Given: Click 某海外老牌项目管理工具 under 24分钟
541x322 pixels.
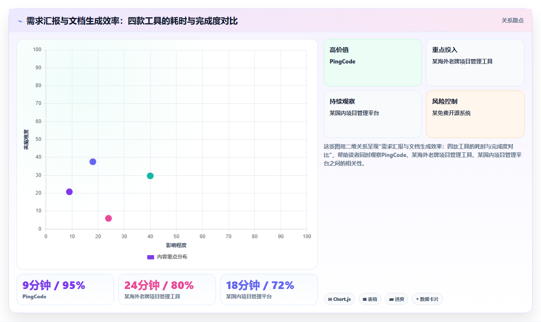Looking at the screenshot, I should pos(152,297).
